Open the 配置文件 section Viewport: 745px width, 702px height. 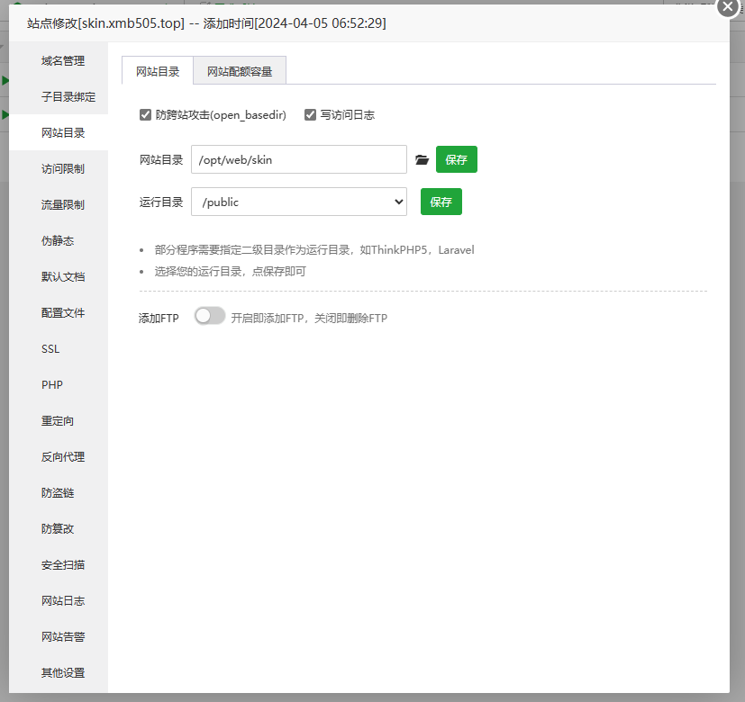pos(63,313)
